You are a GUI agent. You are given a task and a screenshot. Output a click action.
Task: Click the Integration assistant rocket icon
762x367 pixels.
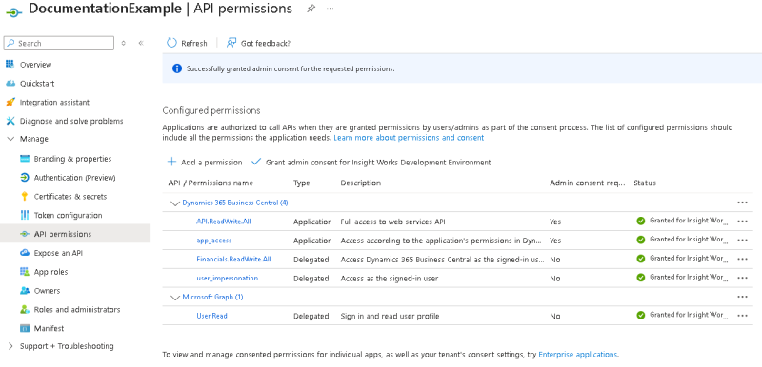[x=10, y=102]
